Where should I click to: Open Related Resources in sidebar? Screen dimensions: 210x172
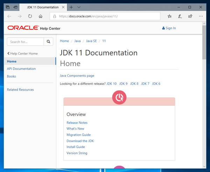(20, 90)
